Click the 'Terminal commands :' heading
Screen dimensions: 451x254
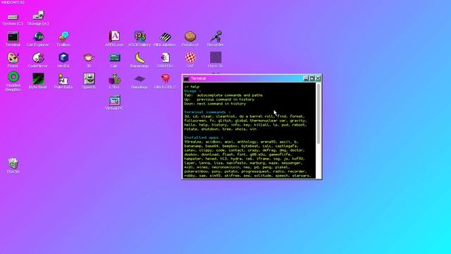pos(207,112)
